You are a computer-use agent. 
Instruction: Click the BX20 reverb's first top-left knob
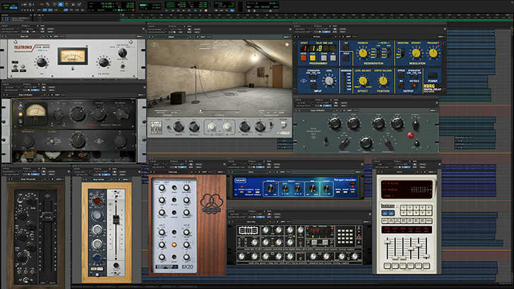pyautogui.click(x=162, y=188)
